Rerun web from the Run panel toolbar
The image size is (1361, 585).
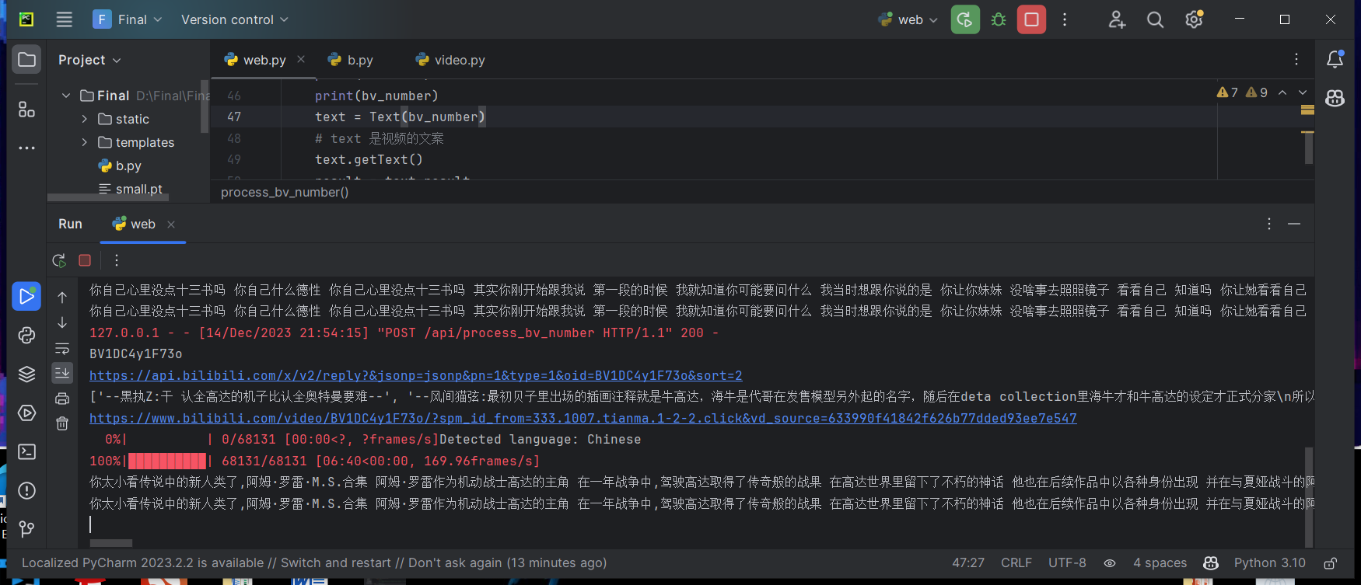pyautogui.click(x=59, y=260)
